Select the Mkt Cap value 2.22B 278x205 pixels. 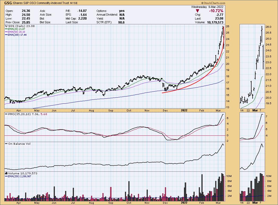[82, 19]
